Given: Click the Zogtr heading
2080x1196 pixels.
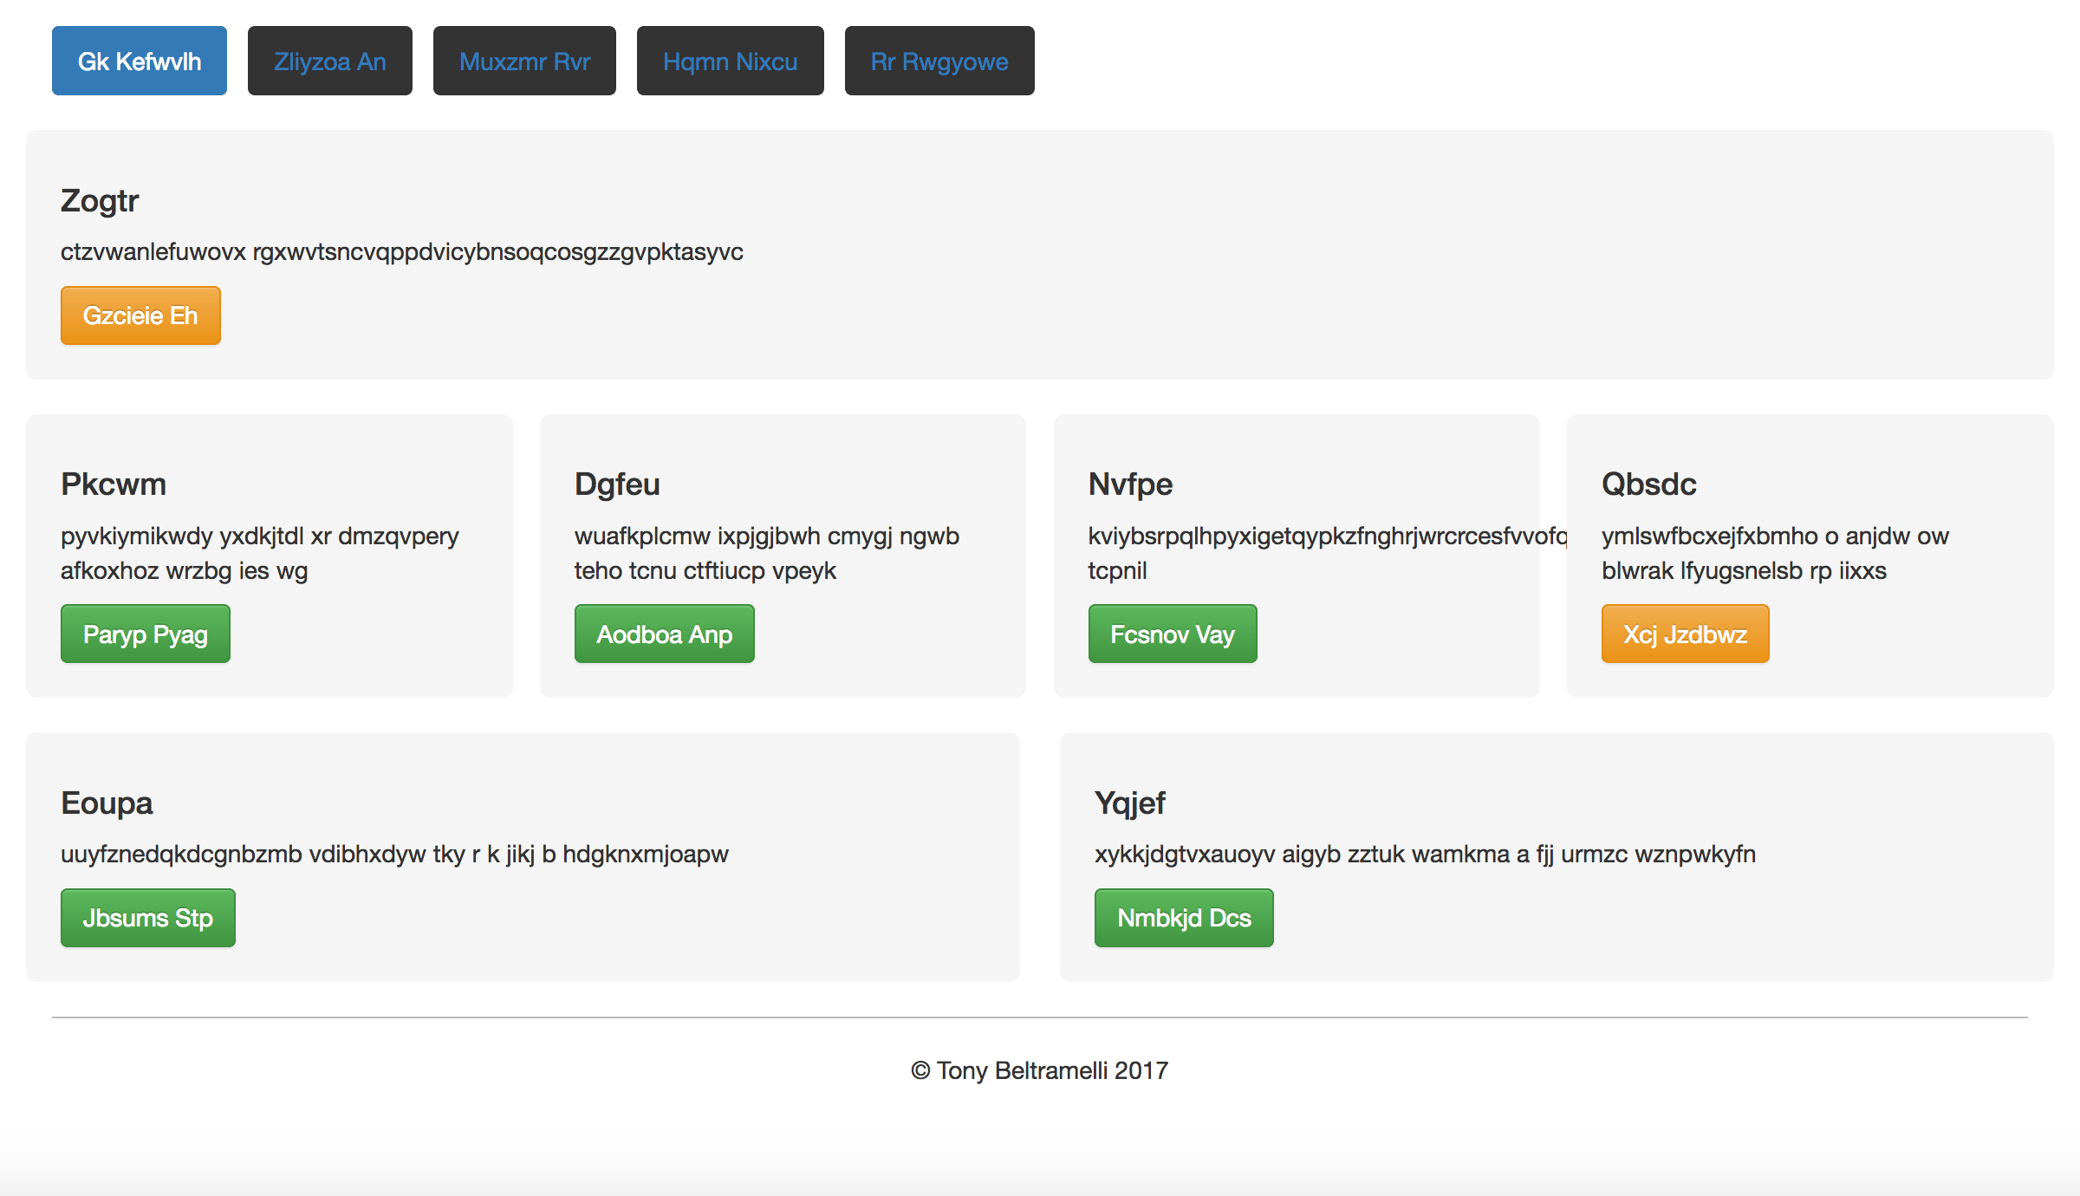Looking at the screenshot, I should [100, 200].
